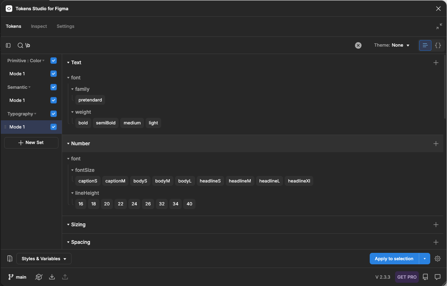Select the headlineXl fontSize token
Screen dimensions: 447x286
tap(299, 181)
